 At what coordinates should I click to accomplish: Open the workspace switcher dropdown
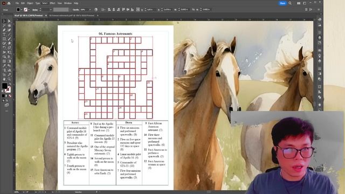(305, 3)
